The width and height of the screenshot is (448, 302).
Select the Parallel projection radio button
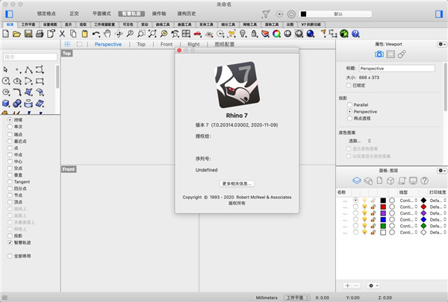click(x=349, y=104)
